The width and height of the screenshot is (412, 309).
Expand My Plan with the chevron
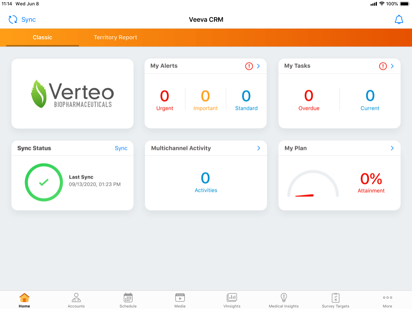pos(392,148)
